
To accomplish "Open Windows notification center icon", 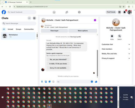I will click(x=132, y=97).
